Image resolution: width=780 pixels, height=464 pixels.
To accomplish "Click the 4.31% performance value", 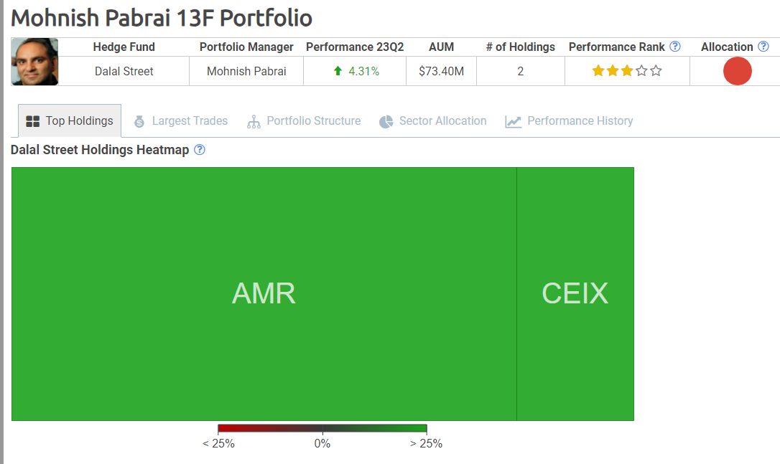I will 363,71.
